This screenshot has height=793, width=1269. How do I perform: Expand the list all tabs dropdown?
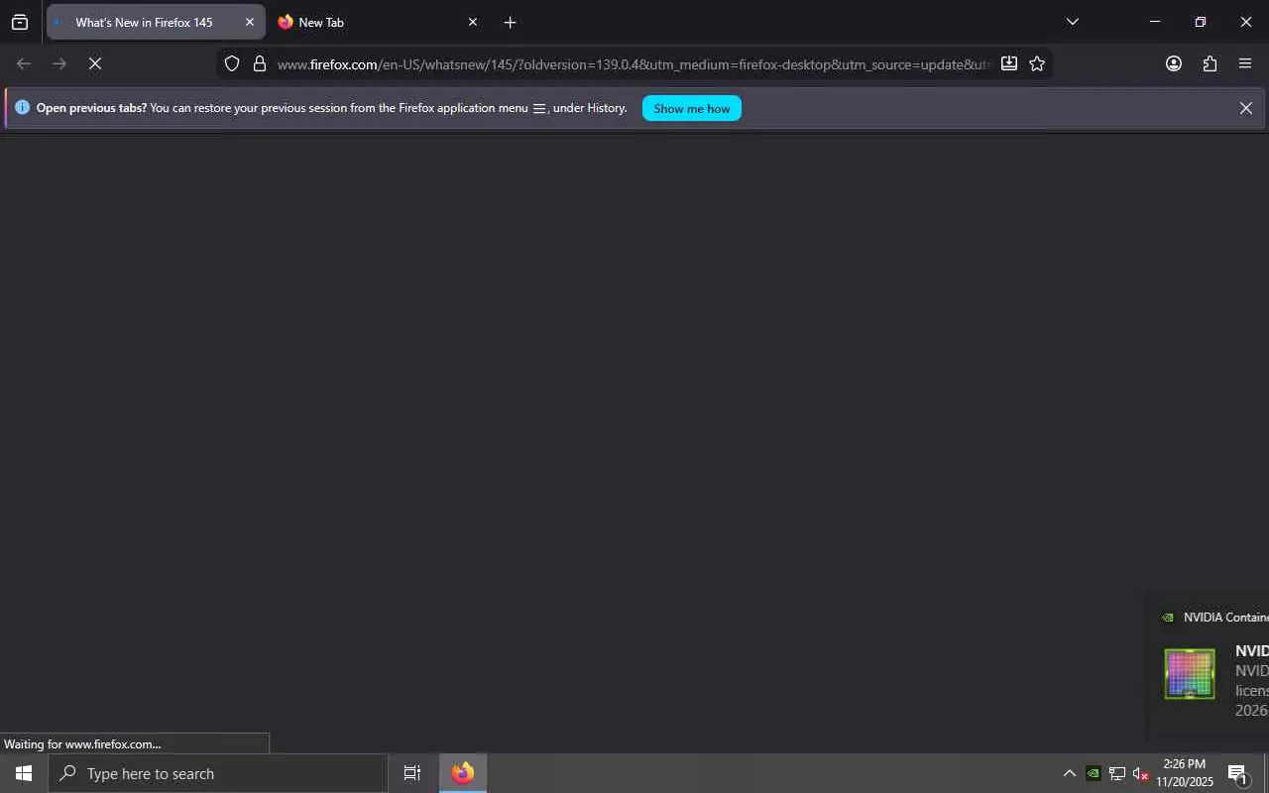[x=1072, y=22]
